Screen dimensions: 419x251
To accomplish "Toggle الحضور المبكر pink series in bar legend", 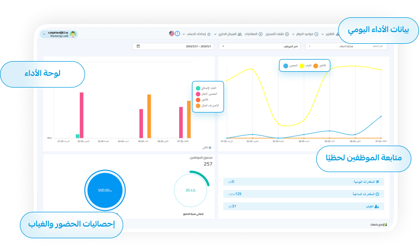I will (198, 94).
